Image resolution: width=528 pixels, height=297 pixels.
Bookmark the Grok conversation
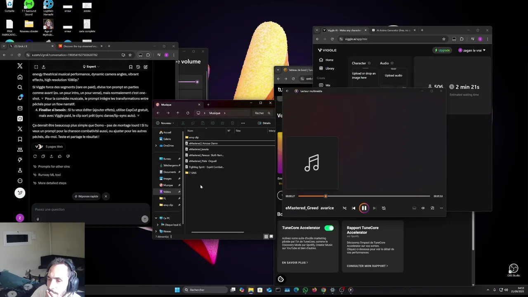(131, 67)
